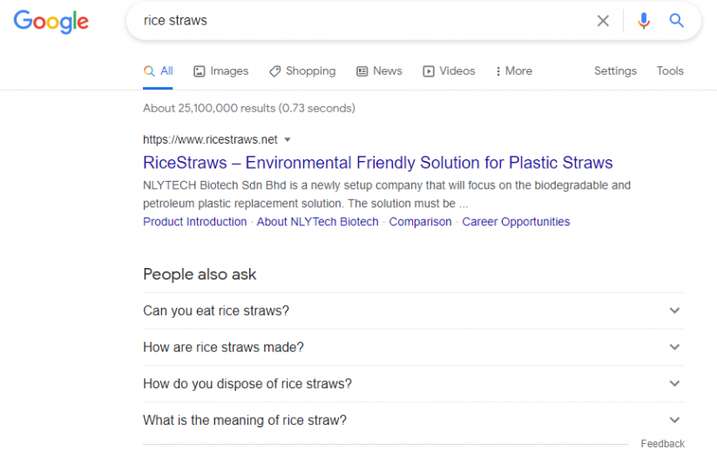This screenshot has width=717, height=463.
Task: Open Product Introduction sitelink
Action: tap(195, 222)
